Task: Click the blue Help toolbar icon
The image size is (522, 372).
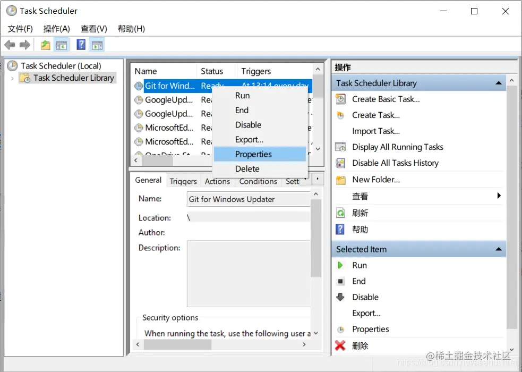Action: (81, 45)
